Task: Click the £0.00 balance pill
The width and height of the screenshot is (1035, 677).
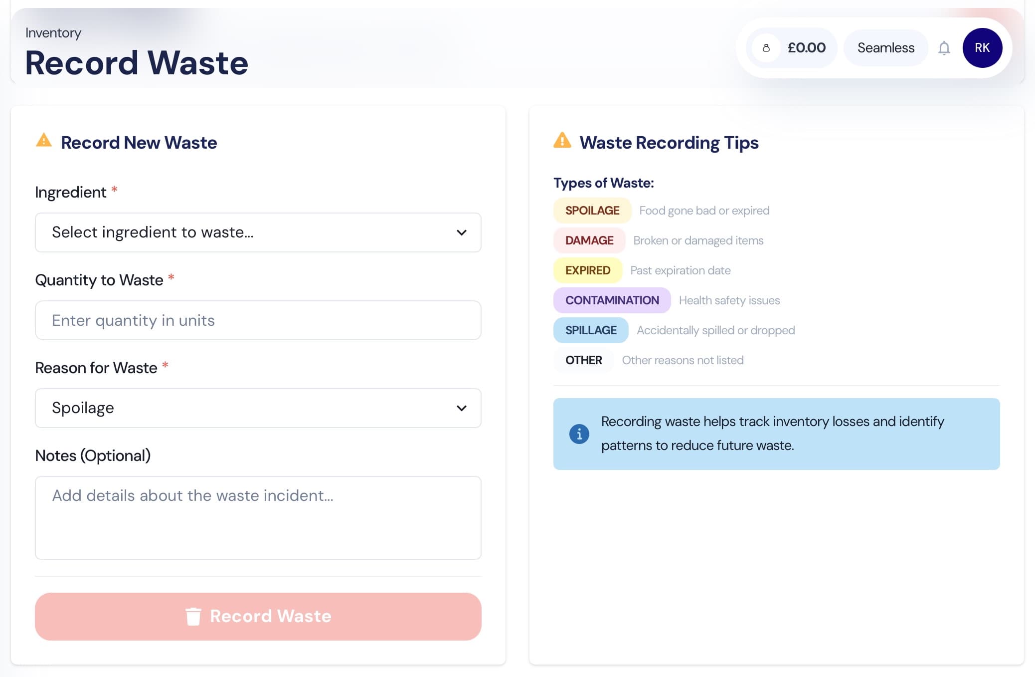Action: pos(806,48)
